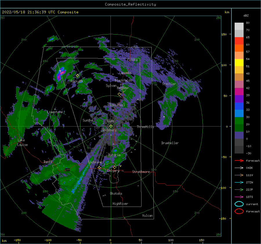Click the Sundre city label
The width and height of the screenshot is (261, 244).
[x=88, y=120]
